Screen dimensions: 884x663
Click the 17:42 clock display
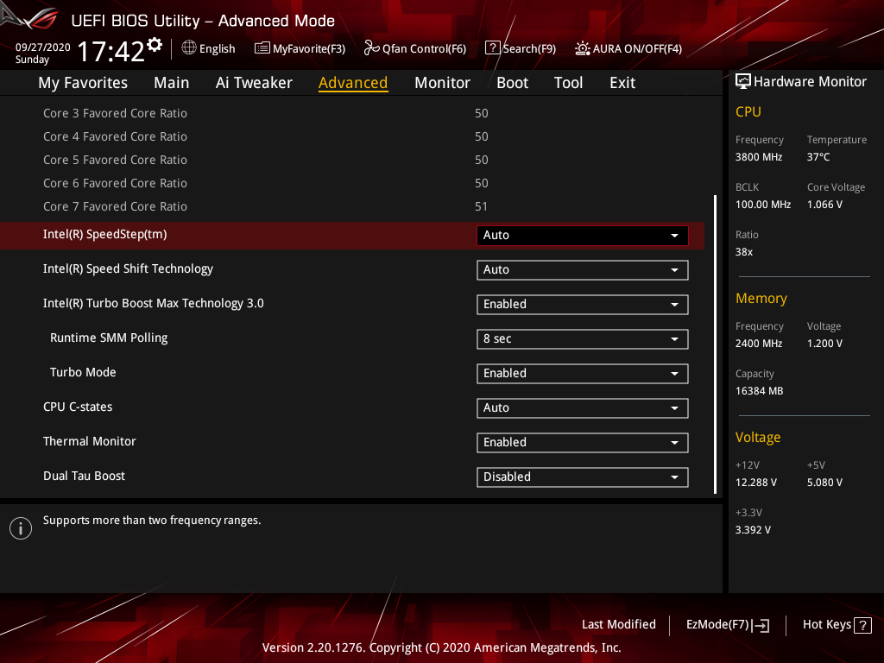point(111,51)
